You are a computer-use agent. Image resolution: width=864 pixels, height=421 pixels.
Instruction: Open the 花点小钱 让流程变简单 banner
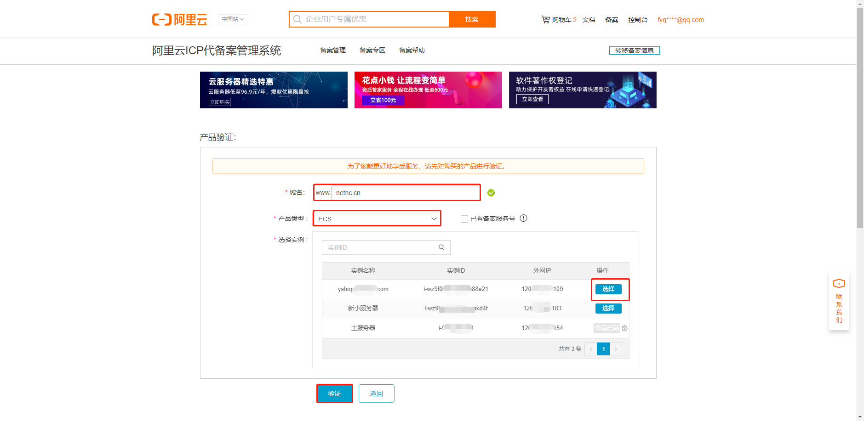click(x=428, y=90)
